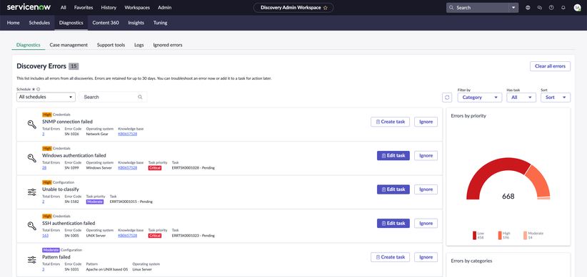Image resolution: width=587 pixels, height=277 pixels.
Task: Click the refresh errors list icon
Action: (446, 98)
